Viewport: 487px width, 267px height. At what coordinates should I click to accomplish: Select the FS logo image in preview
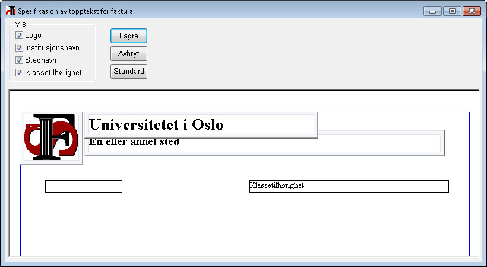[x=52, y=138]
